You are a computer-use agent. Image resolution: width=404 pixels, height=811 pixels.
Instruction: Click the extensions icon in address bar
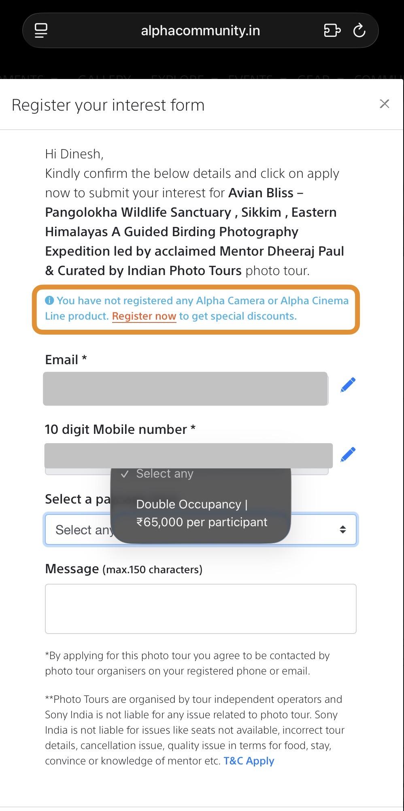[332, 30]
